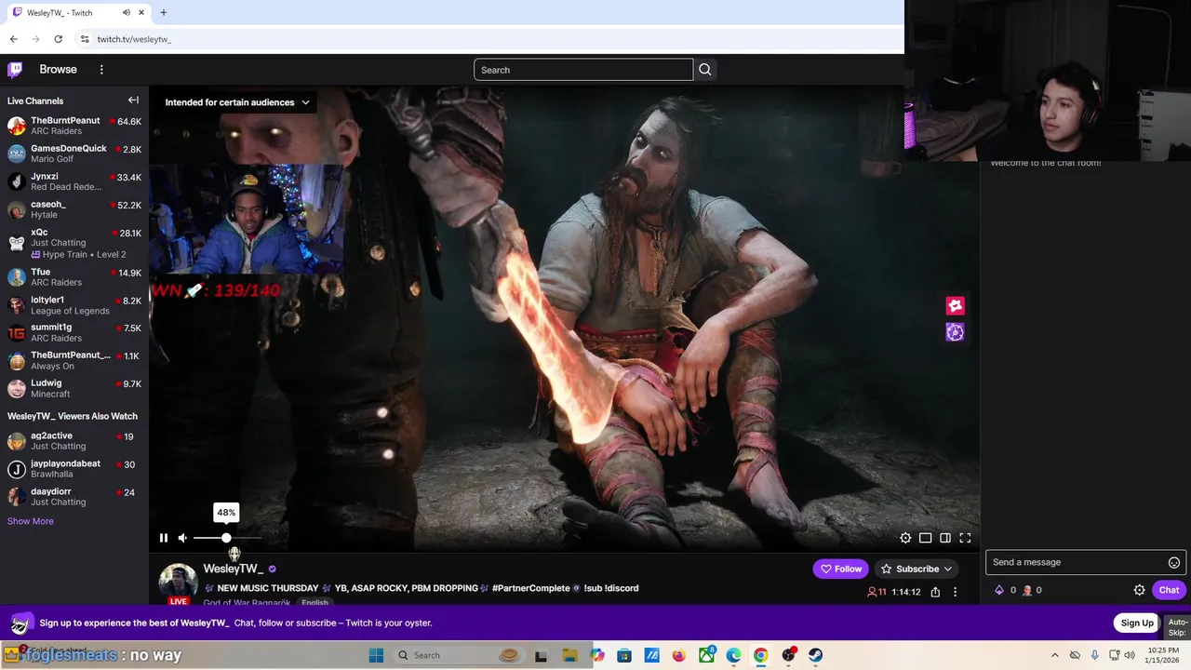Open TheBurntPeanut ARC Raiders channel
Image resolution: width=1191 pixels, height=670 pixels.
(x=74, y=126)
